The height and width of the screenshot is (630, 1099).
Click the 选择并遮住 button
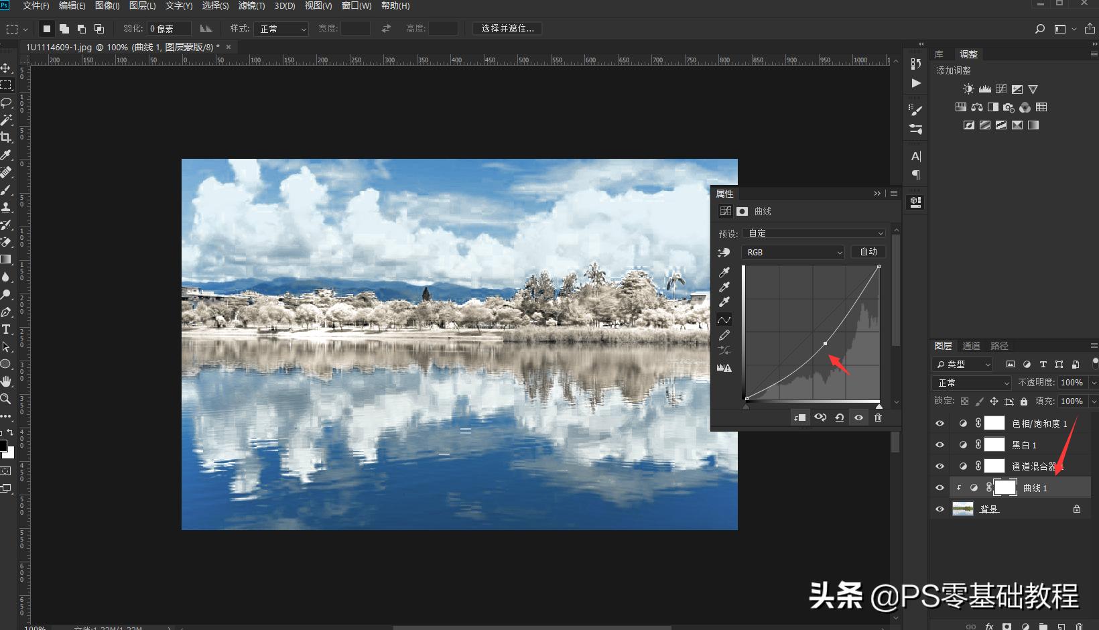[507, 28]
